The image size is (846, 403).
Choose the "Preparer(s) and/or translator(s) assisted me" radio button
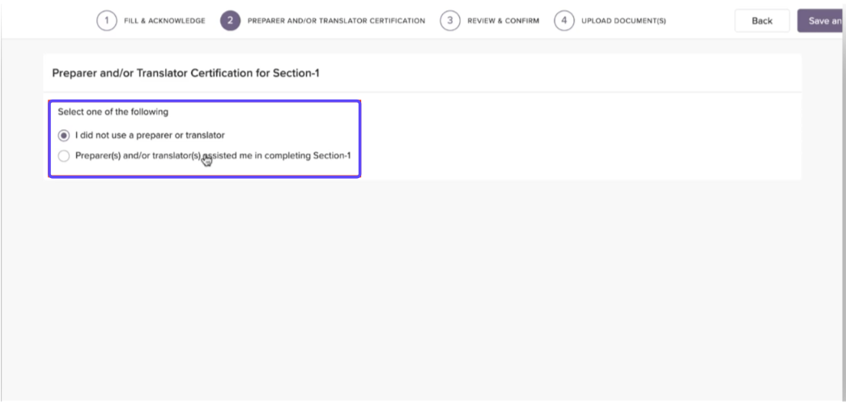(64, 155)
